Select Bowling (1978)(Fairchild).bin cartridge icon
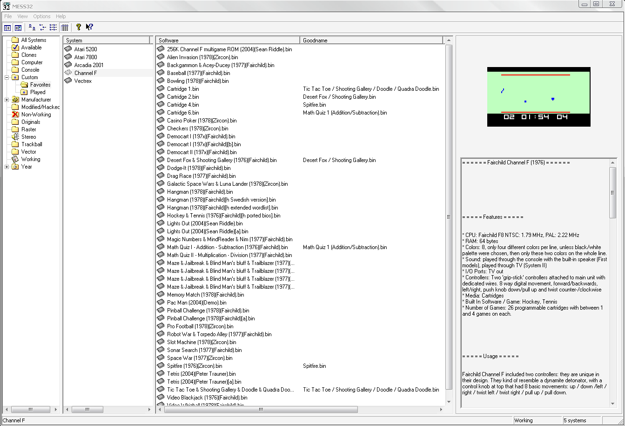625x426 pixels. (161, 81)
